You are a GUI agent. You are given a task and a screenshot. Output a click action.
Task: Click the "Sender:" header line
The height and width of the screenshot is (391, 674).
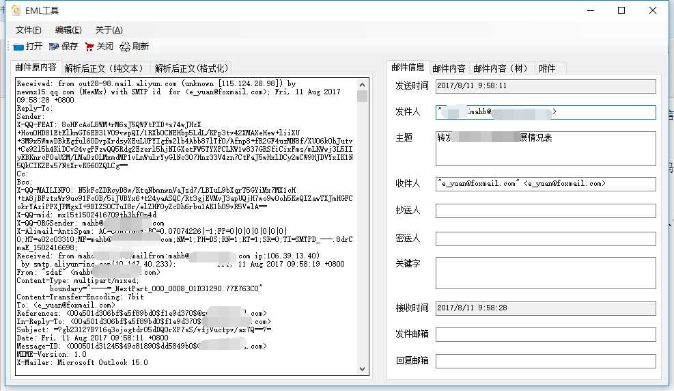pyautogui.click(x=30, y=117)
